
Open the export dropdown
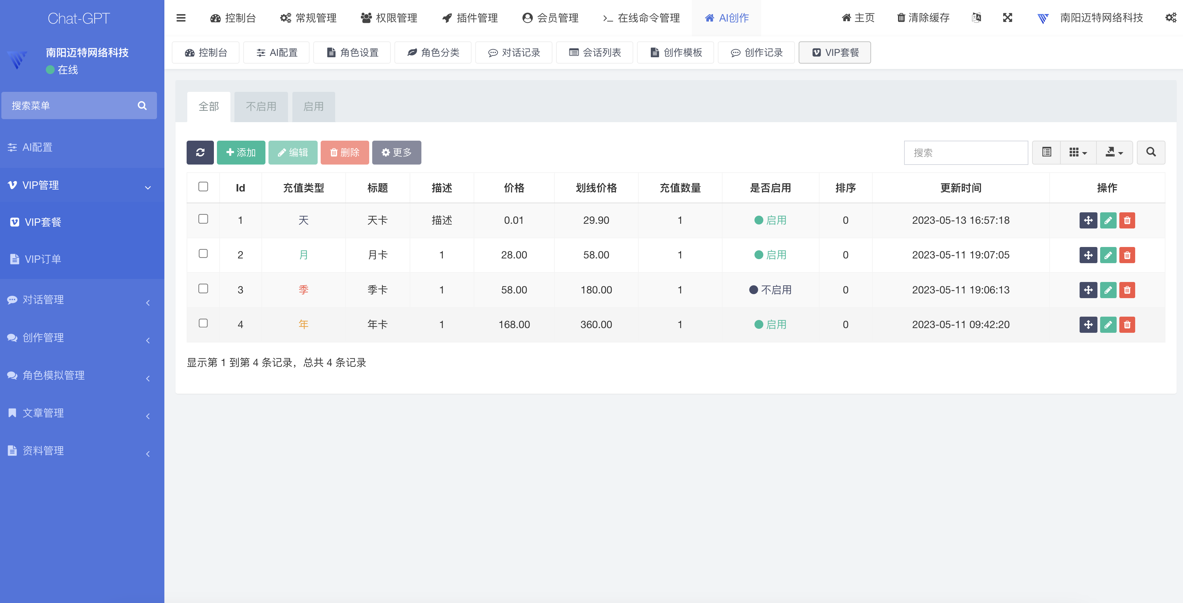coord(1114,152)
